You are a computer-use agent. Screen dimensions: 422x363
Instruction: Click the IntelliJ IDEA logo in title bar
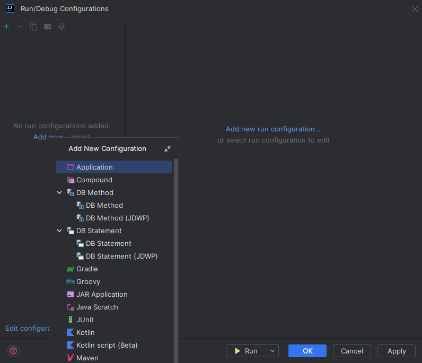point(10,8)
